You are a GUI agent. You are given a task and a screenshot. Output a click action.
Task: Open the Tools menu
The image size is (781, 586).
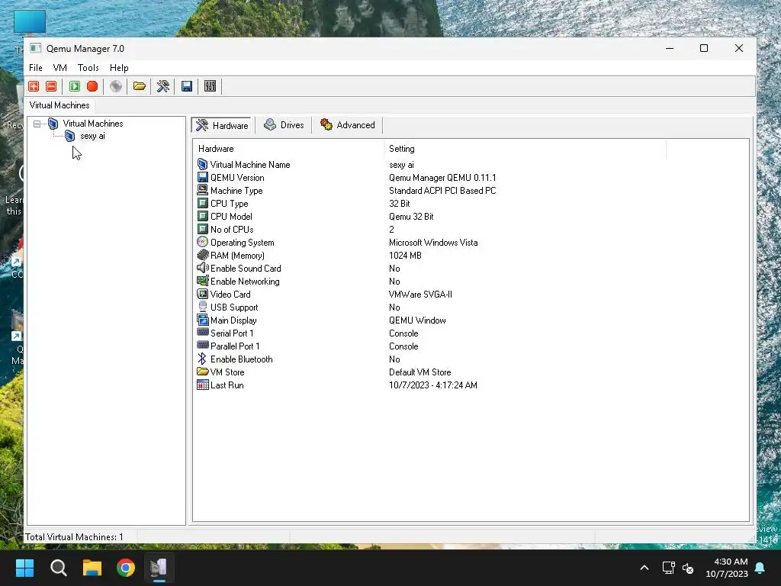[88, 68]
